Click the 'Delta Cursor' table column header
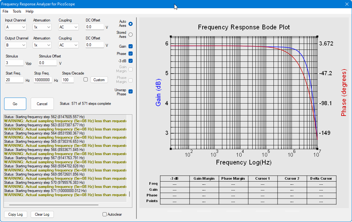352x222 pixels. pos(321,178)
